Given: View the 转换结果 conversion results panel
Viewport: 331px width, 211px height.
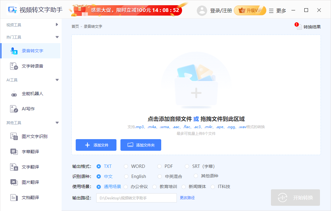Looking at the screenshot, I should 311,27.
